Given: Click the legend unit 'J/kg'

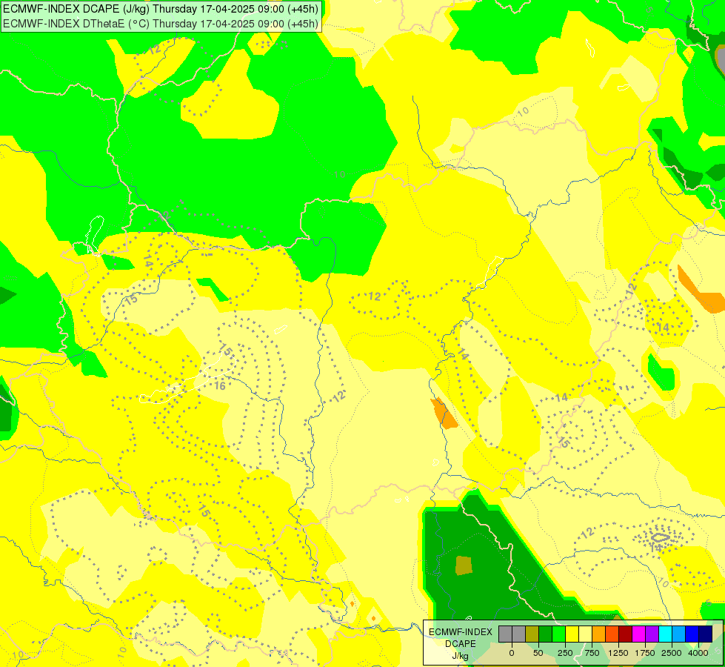Looking at the screenshot, I should pyautogui.click(x=461, y=656).
